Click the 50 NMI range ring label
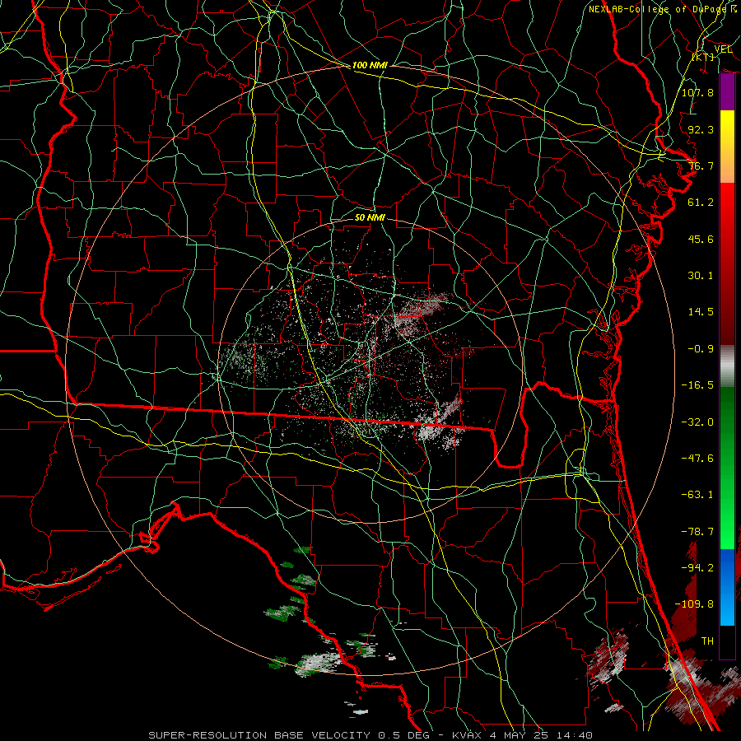Viewport: 741px width, 741px height. coord(370,217)
